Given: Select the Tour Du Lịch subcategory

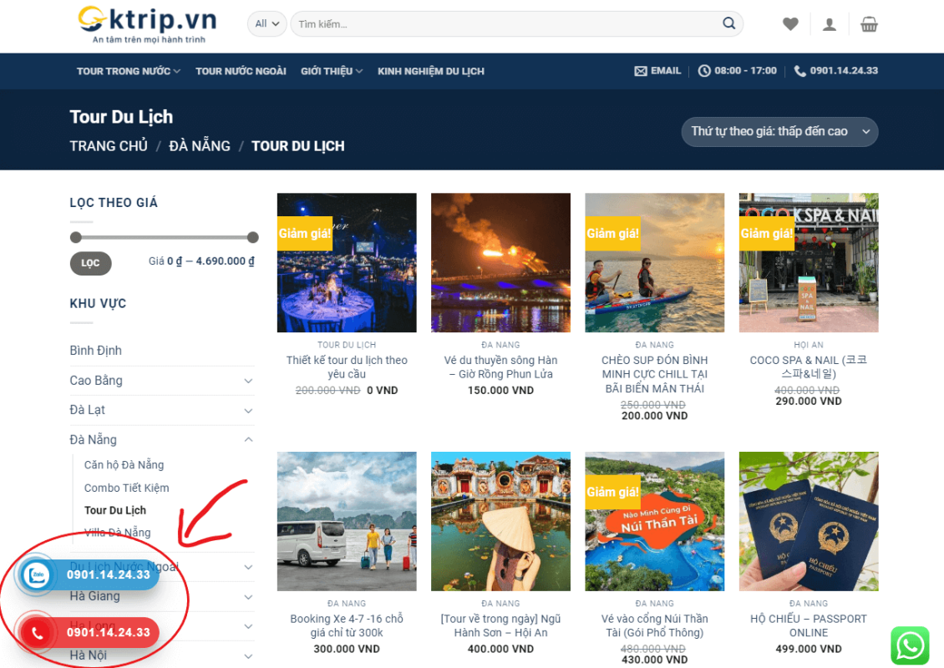Looking at the screenshot, I should pos(115,510).
